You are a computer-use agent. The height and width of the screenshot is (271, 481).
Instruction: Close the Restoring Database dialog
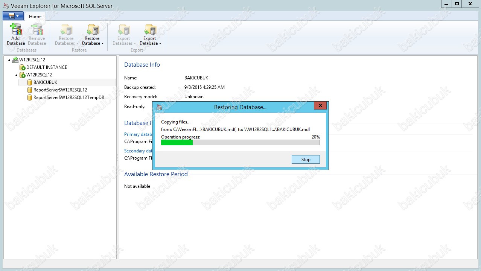[x=320, y=106]
